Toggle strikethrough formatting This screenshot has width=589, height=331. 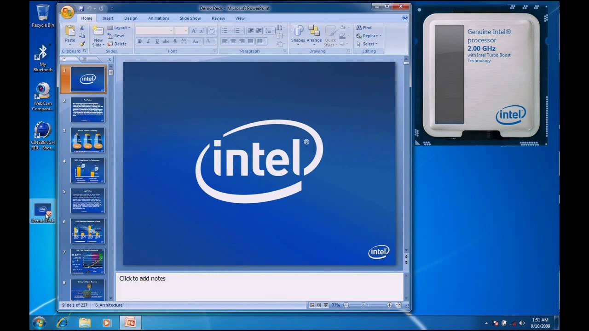pos(166,41)
